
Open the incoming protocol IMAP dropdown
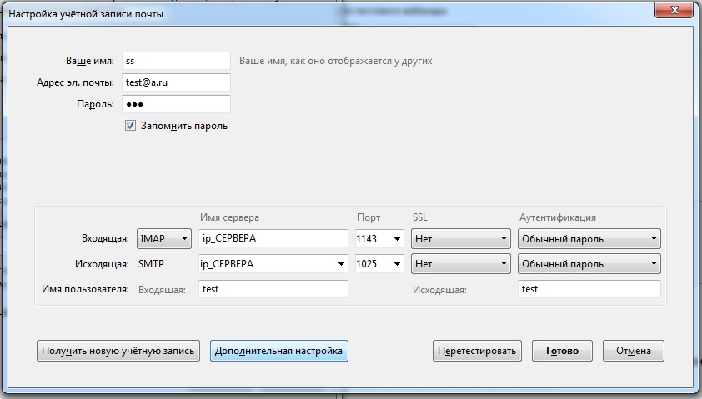(x=164, y=239)
